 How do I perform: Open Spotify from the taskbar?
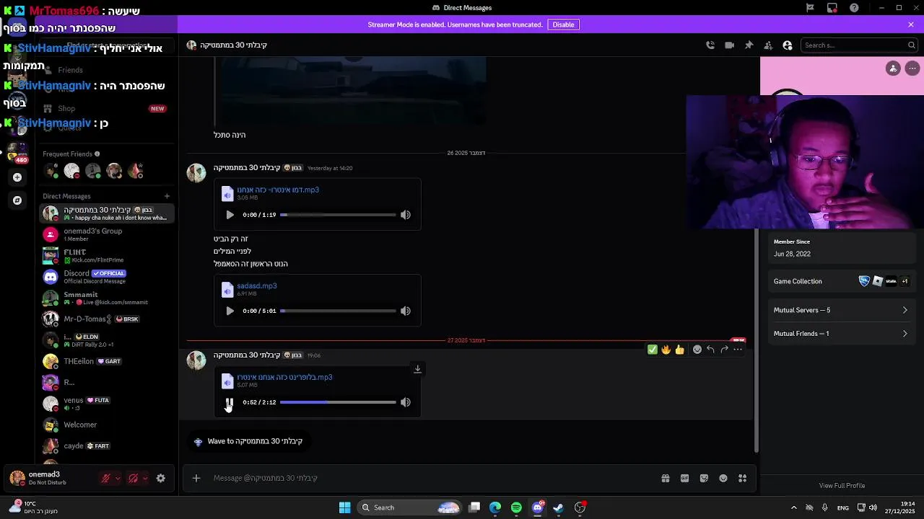pyautogui.click(x=516, y=507)
